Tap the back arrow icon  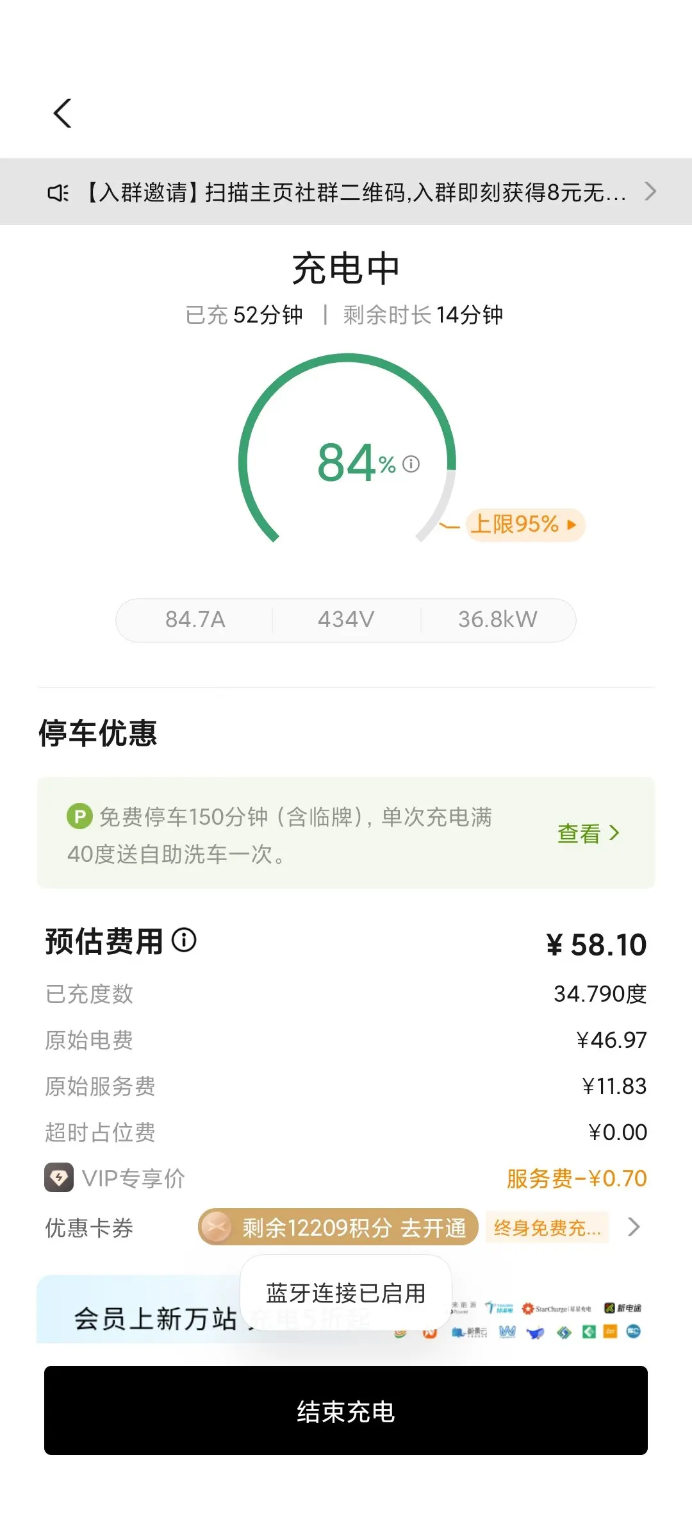pyautogui.click(x=62, y=114)
